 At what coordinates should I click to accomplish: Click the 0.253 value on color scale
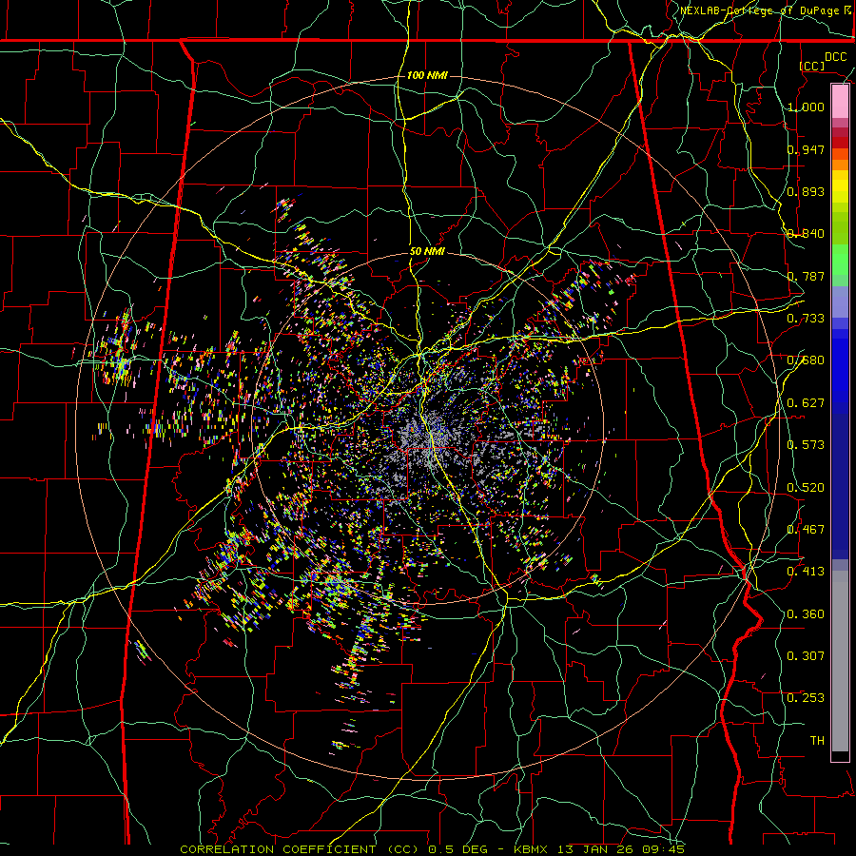pos(806,698)
